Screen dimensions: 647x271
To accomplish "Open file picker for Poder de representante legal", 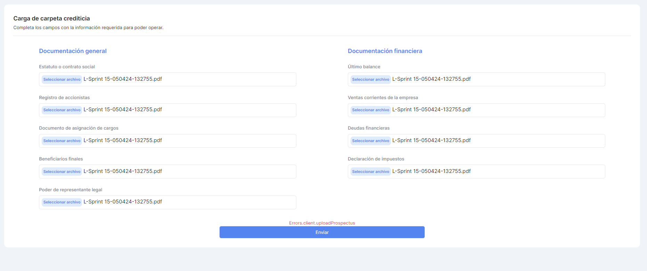I will 62,202.
